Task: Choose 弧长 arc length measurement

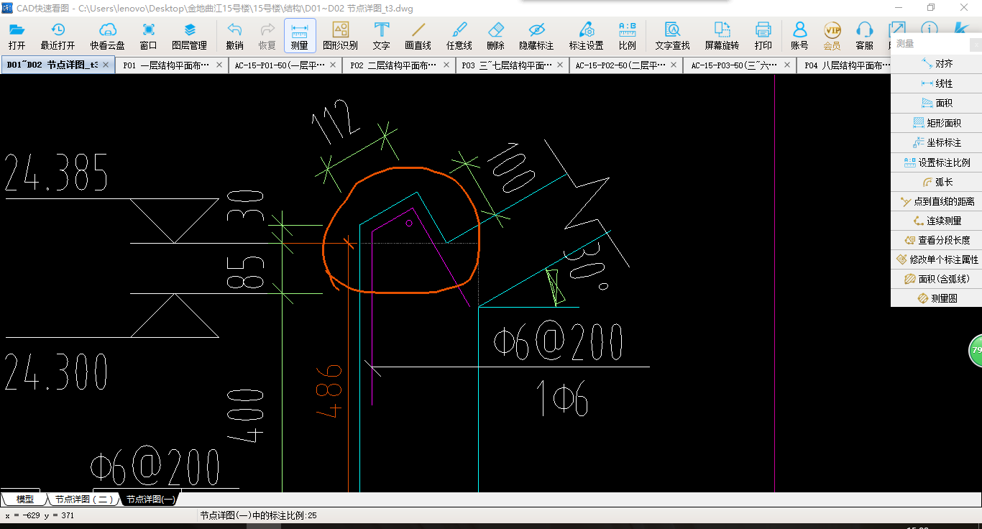Action: [x=936, y=182]
